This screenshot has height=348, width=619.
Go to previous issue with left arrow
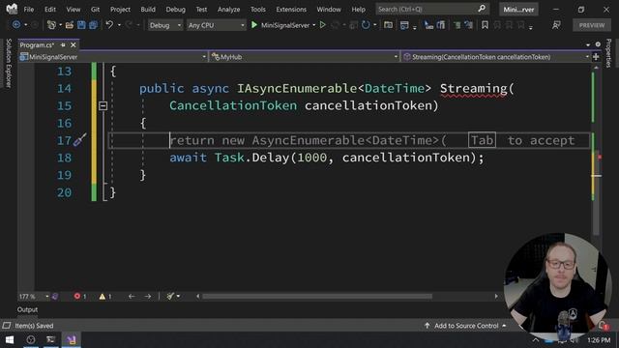point(132,297)
